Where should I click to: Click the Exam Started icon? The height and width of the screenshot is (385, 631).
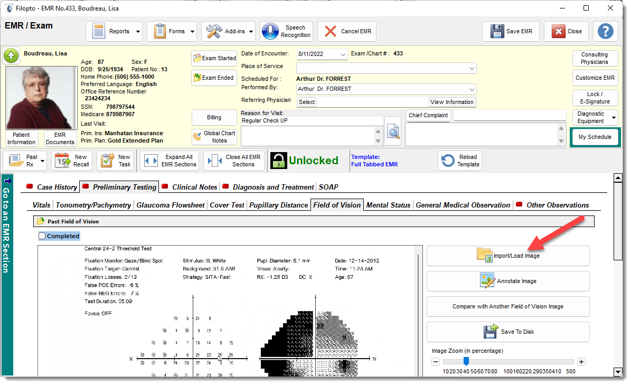(x=197, y=58)
